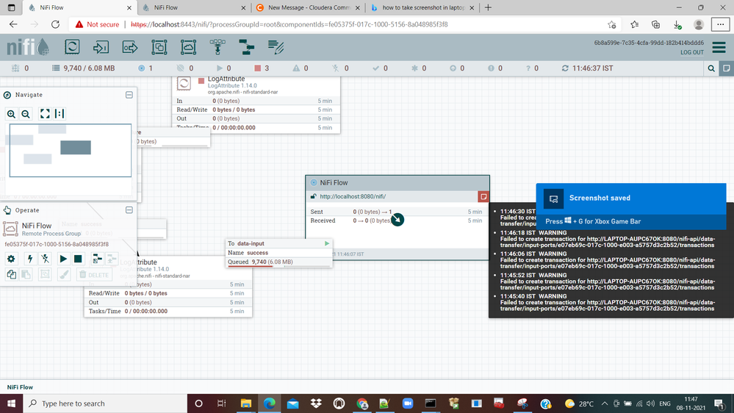This screenshot has height=413, width=734.
Task: Click the last-refreshed 11:46:37 IST refresh icon
Action: tap(565, 68)
